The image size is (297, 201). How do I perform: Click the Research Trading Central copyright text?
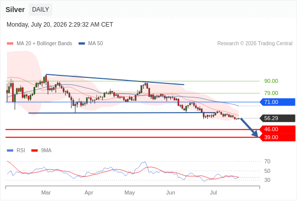255,44
